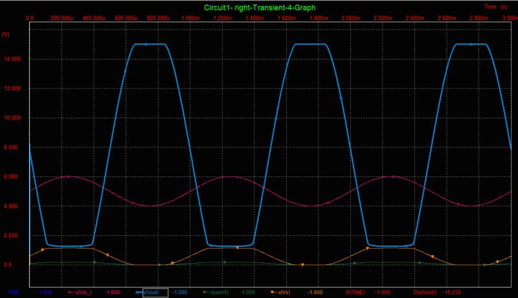This screenshot has height=298, width=518.
Task: Click the i(vam1) value -1.000 readout
Action: tap(247, 292)
